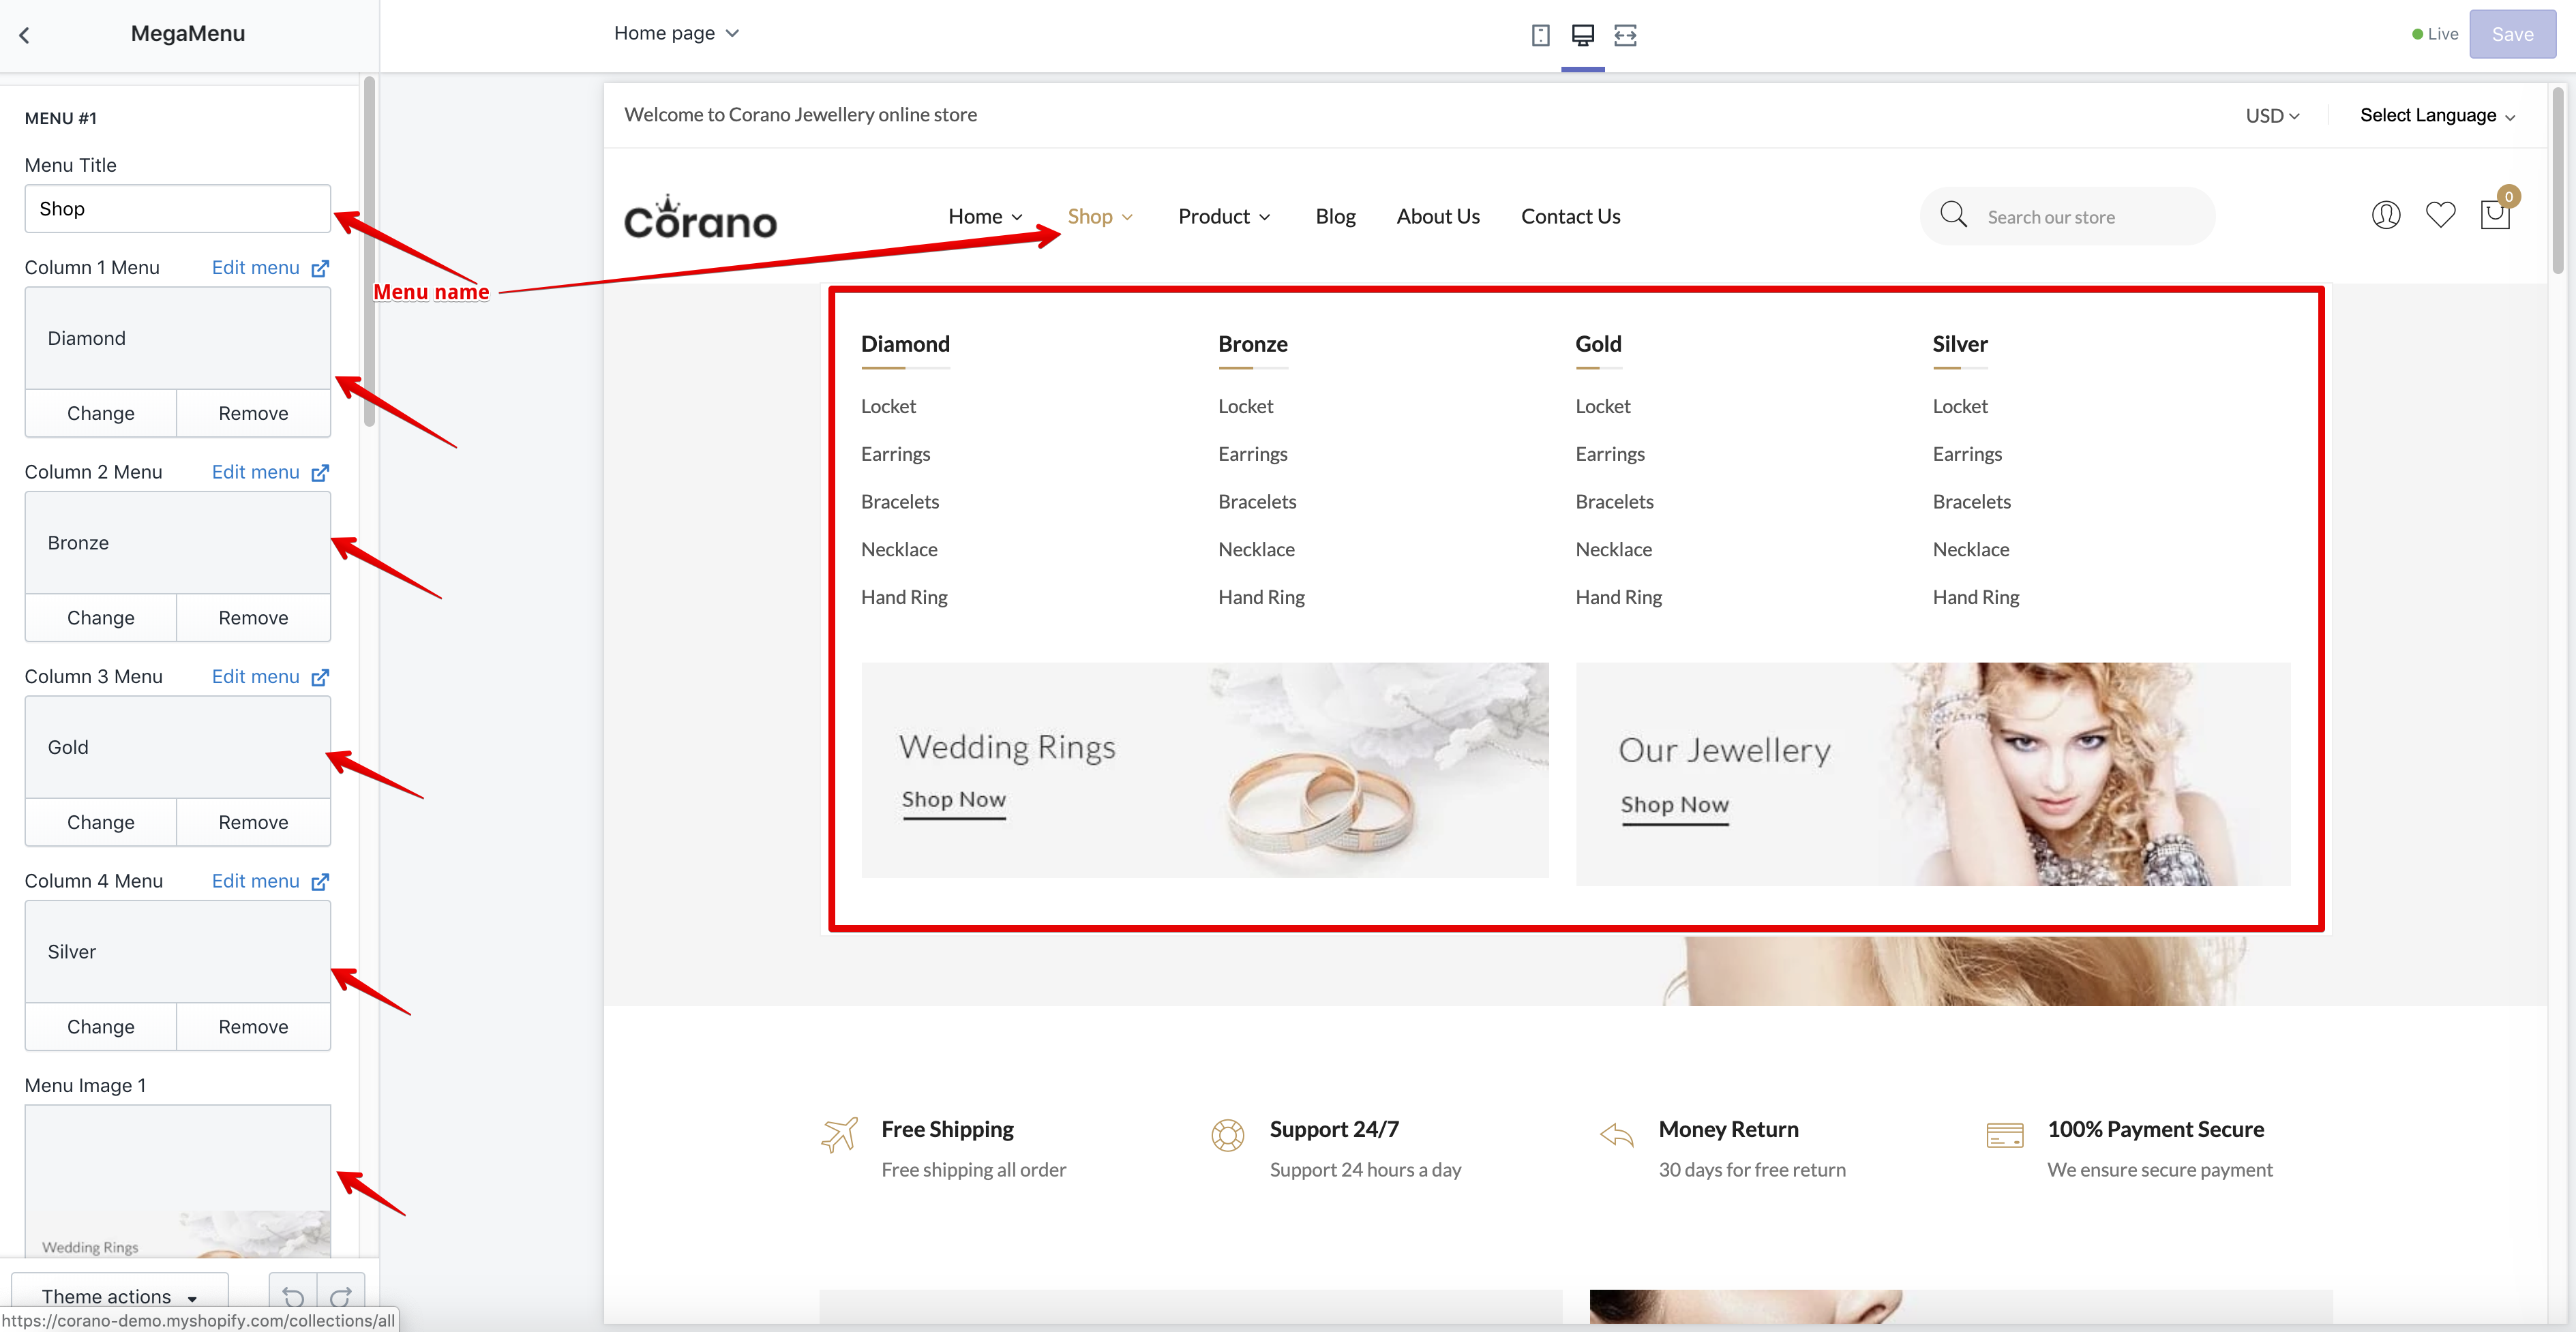
Task: Click the Menu Title input field
Action: point(177,209)
